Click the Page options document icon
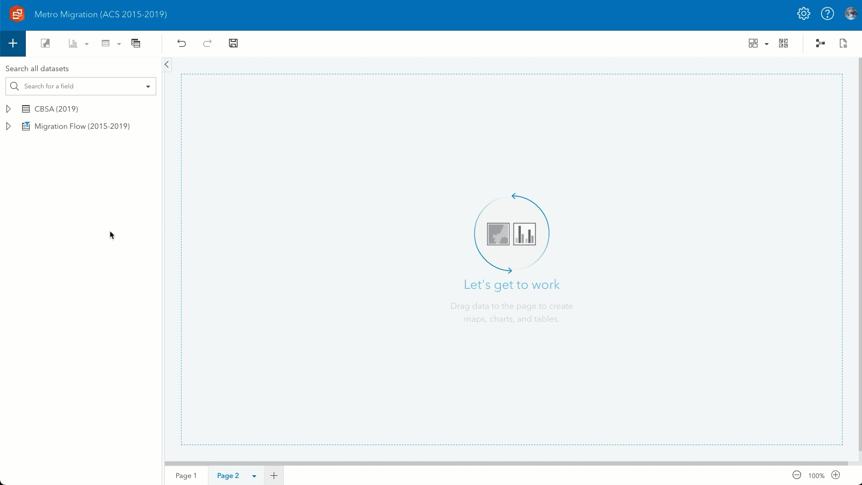Image resolution: width=862 pixels, height=485 pixels. pos(843,43)
